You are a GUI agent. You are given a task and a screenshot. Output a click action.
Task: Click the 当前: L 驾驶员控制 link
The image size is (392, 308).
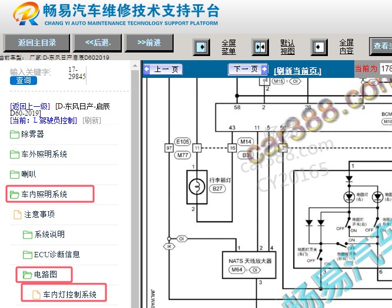point(44,120)
